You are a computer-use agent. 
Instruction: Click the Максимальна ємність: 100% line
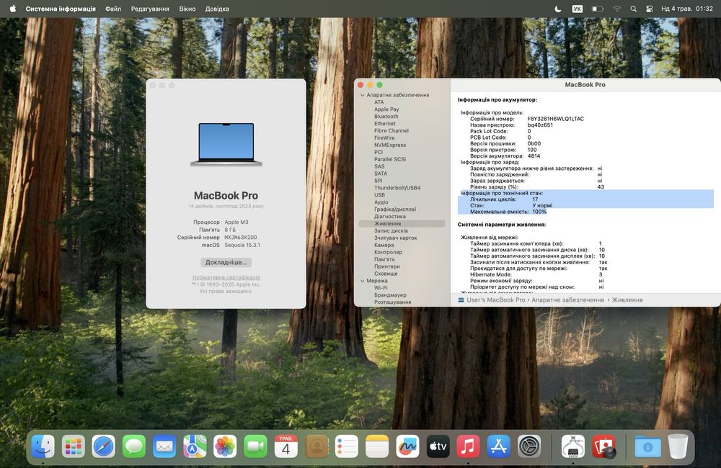point(508,212)
